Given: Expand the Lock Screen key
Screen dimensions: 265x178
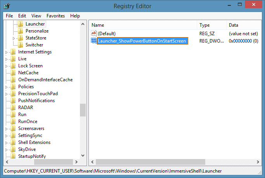Looking at the screenshot, I should click(x=7, y=66).
